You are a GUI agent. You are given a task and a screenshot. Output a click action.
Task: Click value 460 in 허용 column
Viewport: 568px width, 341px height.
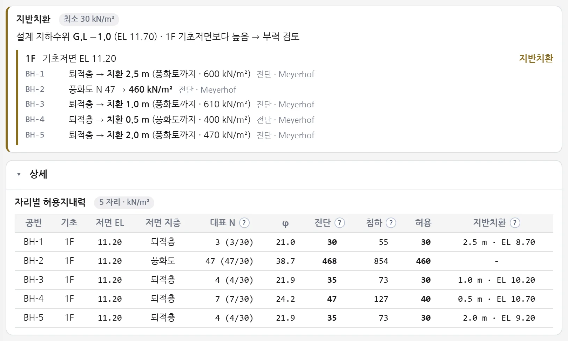(423, 261)
